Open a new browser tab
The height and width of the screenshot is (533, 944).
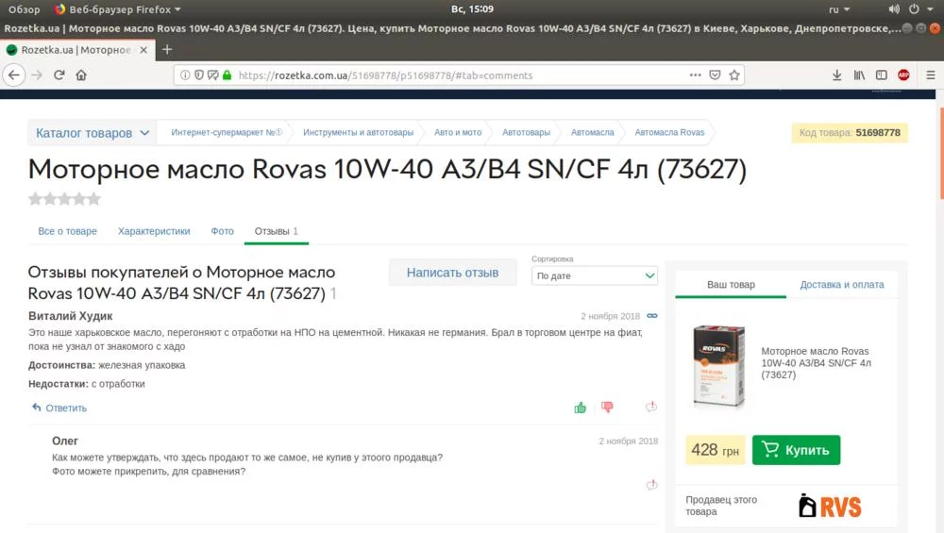click(167, 49)
